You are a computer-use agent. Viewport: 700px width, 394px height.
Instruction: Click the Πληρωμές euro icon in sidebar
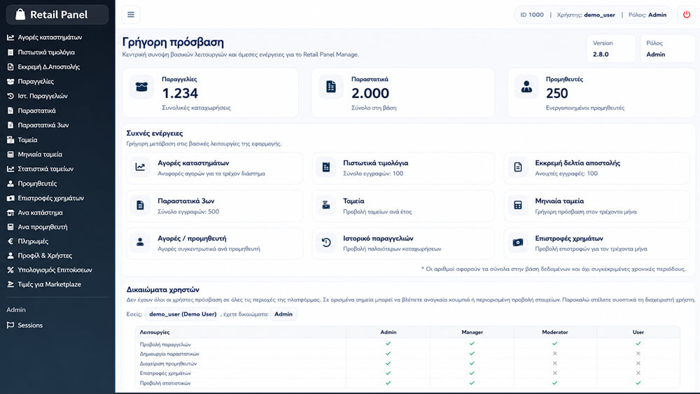coord(10,241)
